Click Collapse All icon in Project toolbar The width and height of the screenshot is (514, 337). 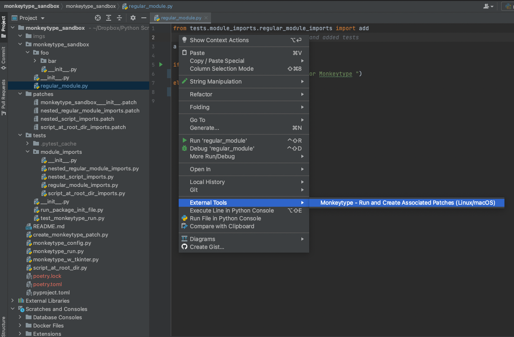click(119, 18)
